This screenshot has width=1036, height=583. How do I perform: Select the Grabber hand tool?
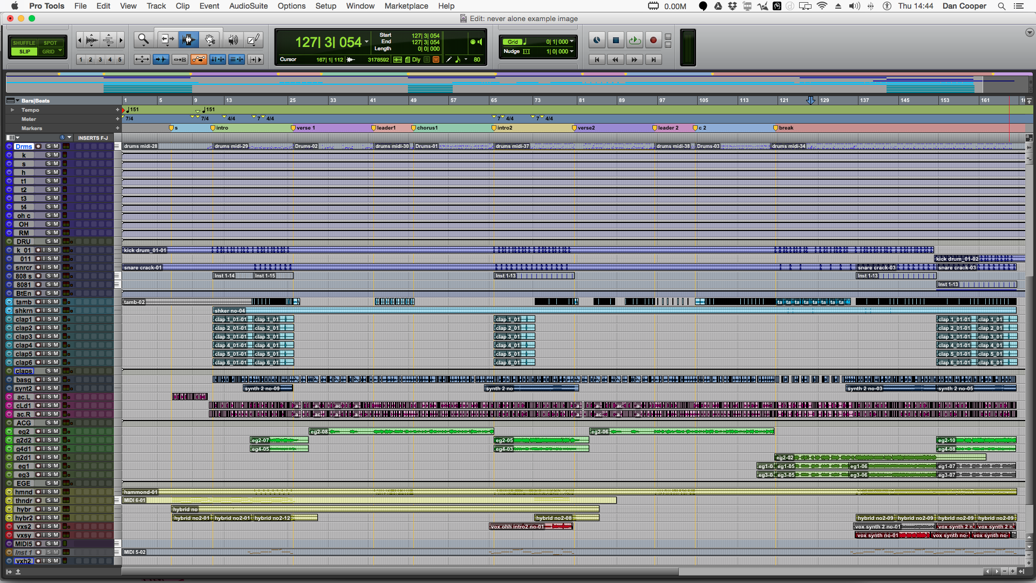click(210, 39)
